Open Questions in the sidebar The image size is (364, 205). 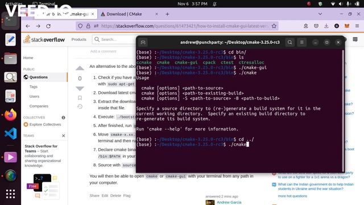point(38,77)
